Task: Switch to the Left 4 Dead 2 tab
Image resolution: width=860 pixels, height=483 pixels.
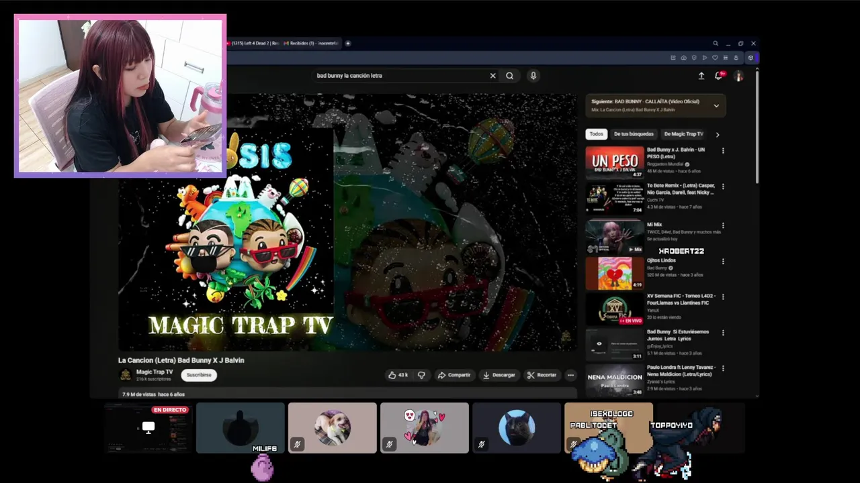Action: [253, 44]
